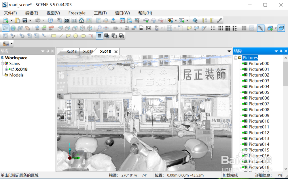
Task: Click the Pictures panel scrollbar up arrow
Action: point(286,58)
